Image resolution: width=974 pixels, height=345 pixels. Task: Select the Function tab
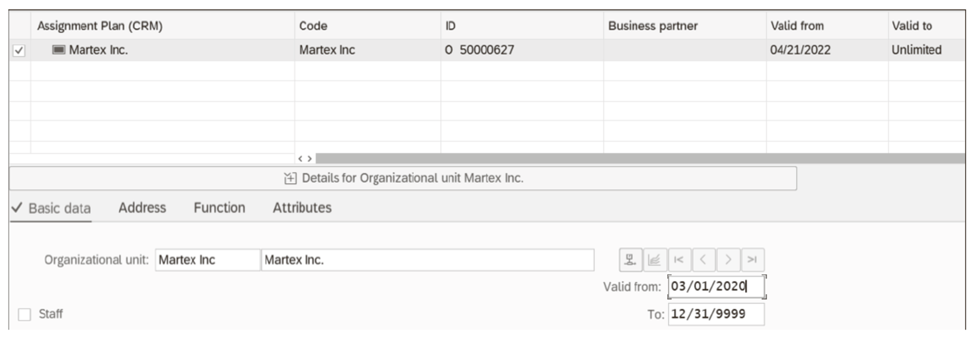pyautogui.click(x=219, y=208)
